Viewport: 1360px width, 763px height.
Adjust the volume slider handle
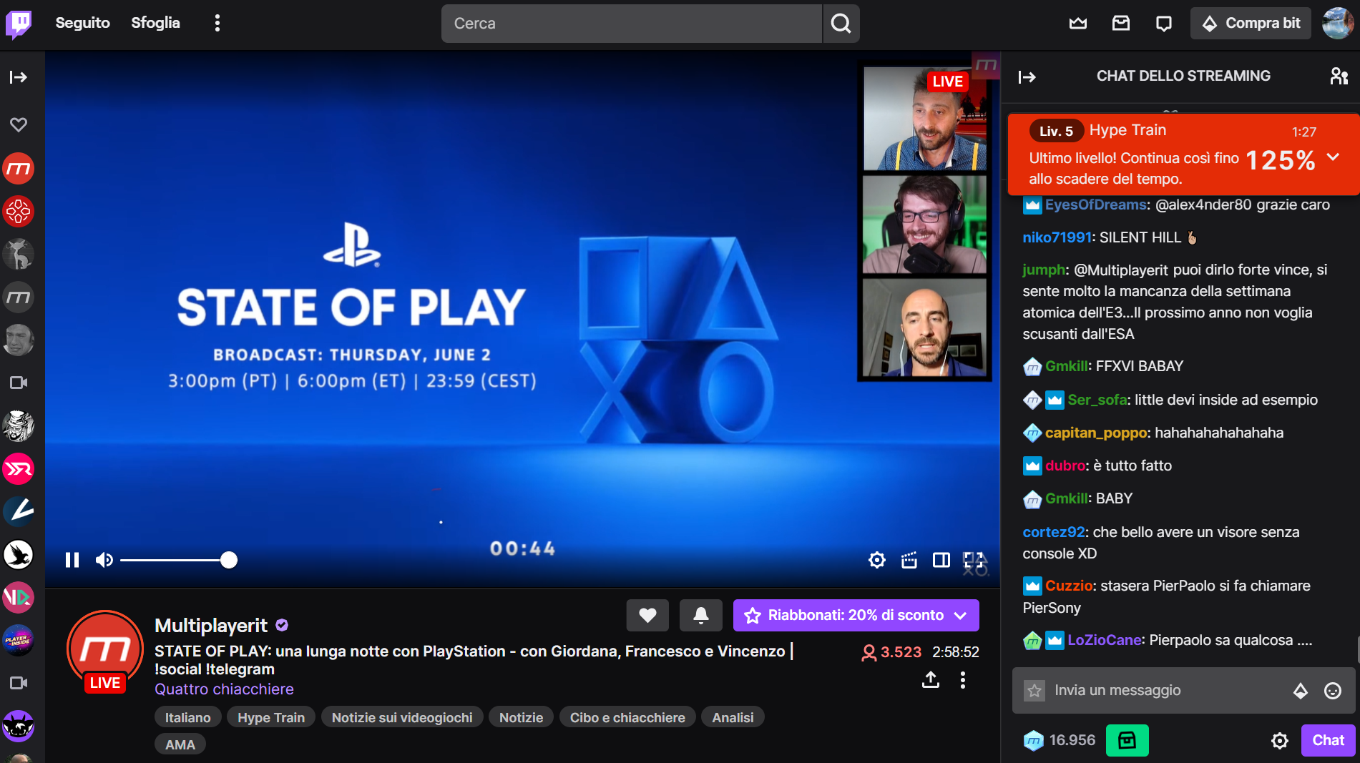229,560
